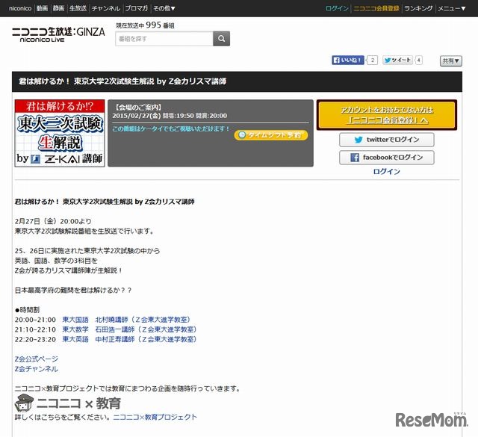478x437 pixels.
Task: Click the yellow ニコニコ会員登録へ banner
Action: 387,115
